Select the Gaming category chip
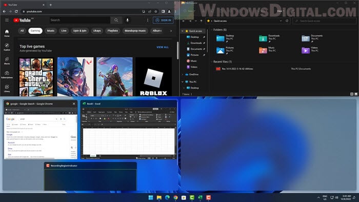Viewport: 359px width, 202px height. tap(35, 31)
